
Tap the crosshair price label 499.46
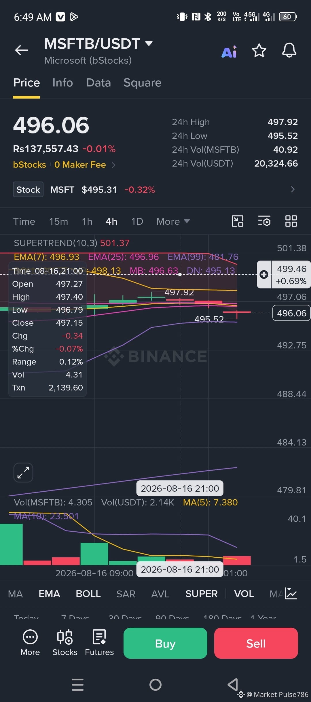pyautogui.click(x=291, y=274)
